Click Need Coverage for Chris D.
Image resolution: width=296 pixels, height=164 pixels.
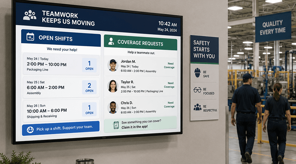pyautogui.click(x=169, y=105)
